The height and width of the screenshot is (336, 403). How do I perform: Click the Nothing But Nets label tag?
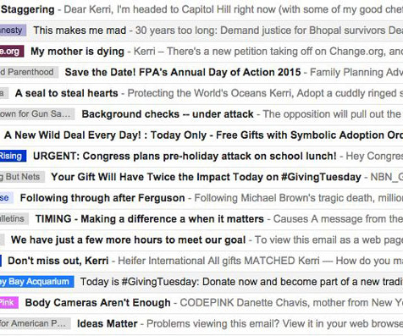tap(22, 177)
